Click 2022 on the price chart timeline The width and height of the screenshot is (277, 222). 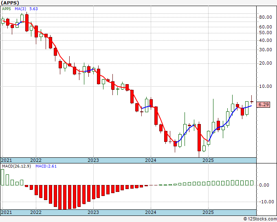(x=36, y=160)
